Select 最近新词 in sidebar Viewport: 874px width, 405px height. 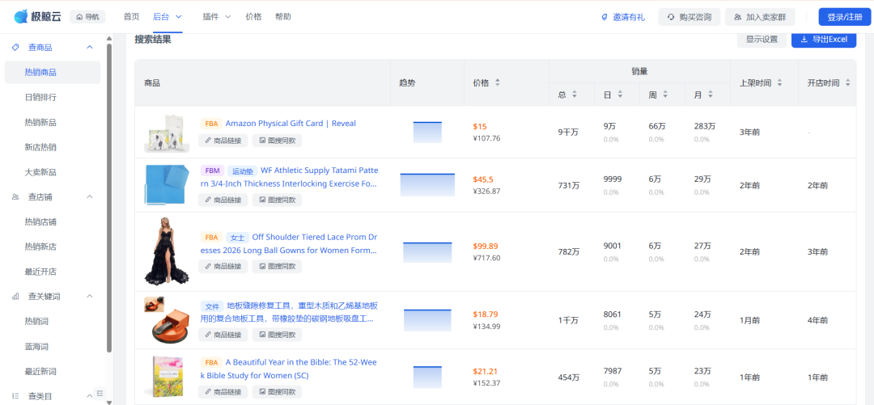(40, 371)
